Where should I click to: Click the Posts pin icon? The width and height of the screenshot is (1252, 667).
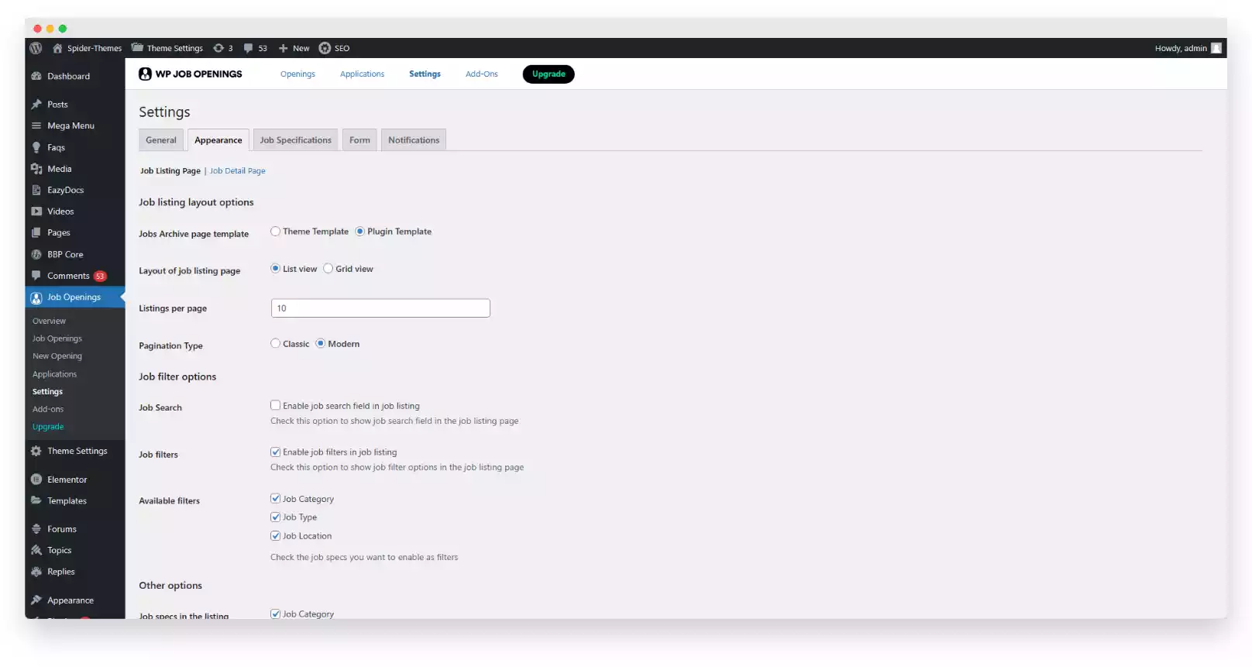click(36, 105)
